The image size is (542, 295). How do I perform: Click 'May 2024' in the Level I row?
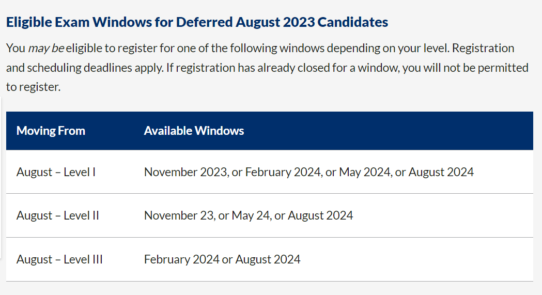(365, 172)
